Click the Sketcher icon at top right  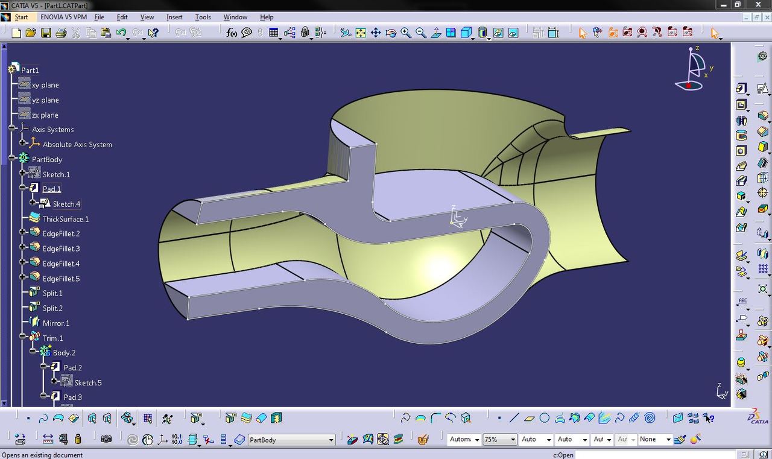[762, 89]
